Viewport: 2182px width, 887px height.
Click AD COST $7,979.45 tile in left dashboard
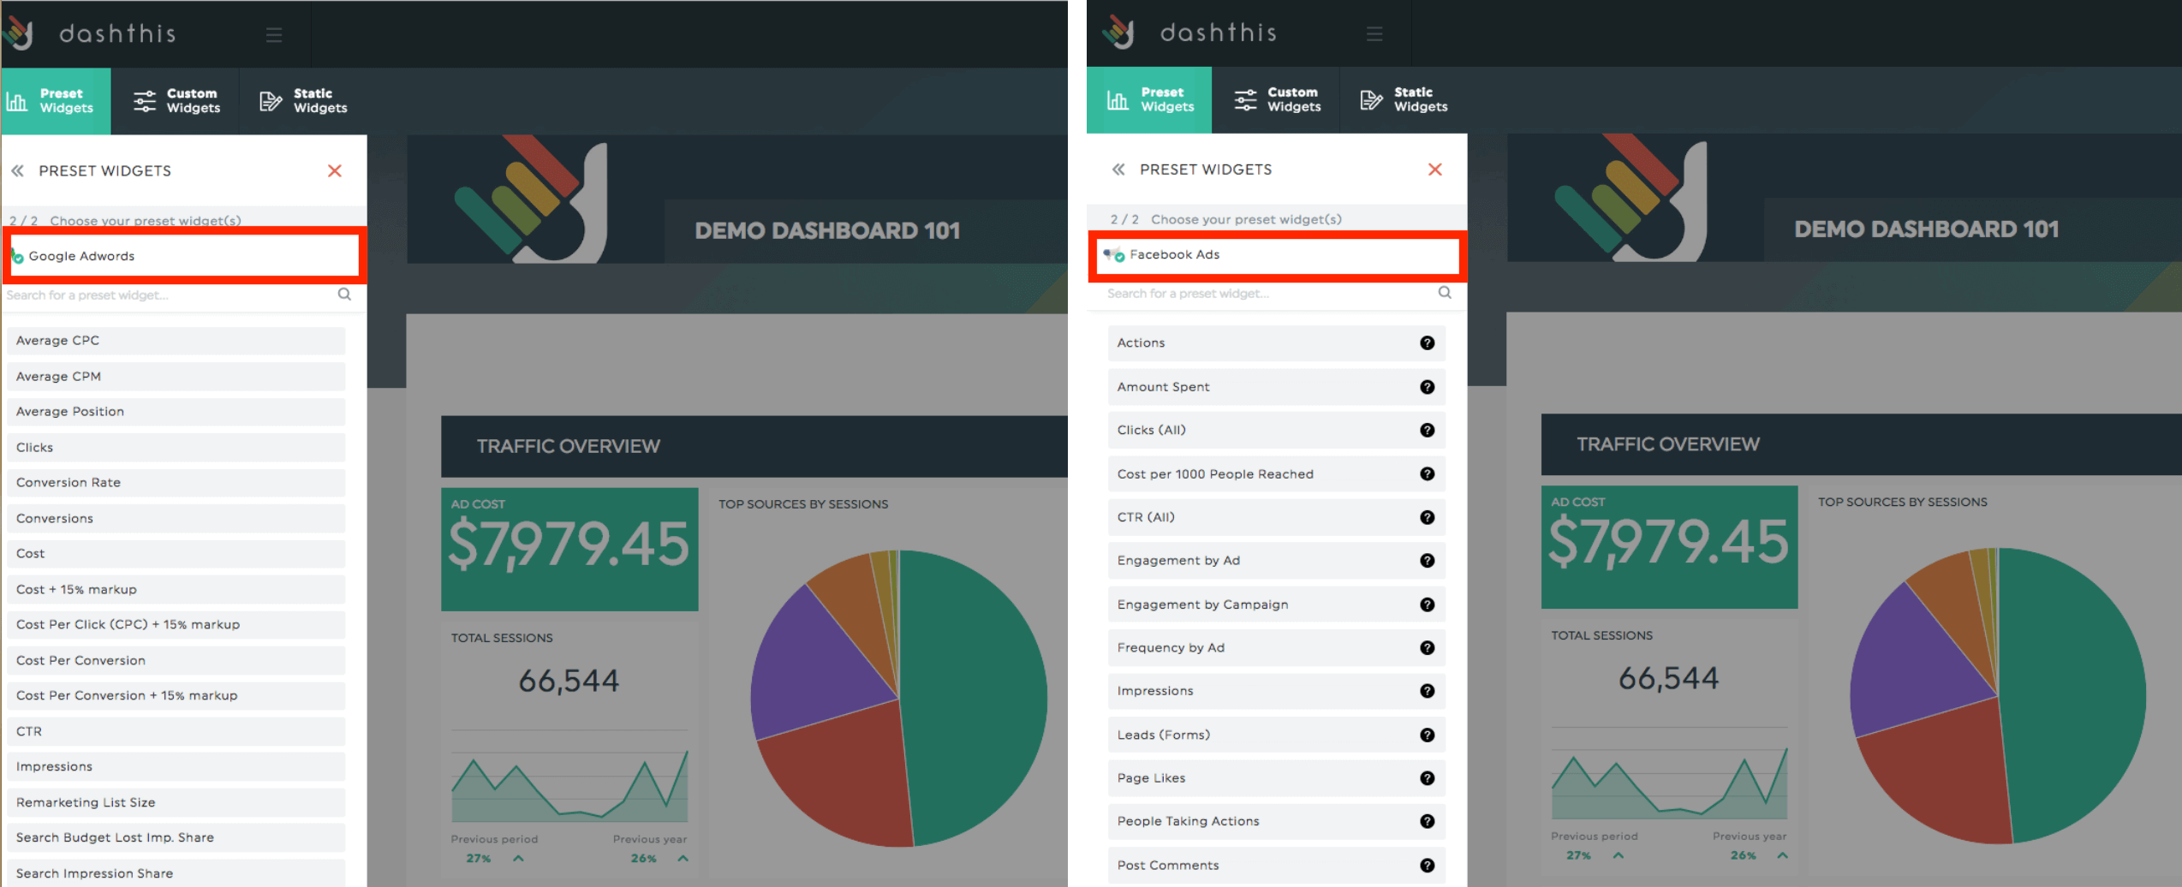point(569,550)
